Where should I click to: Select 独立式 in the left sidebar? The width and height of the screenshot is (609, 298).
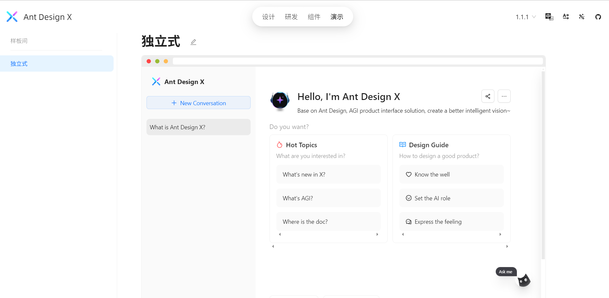(x=57, y=64)
